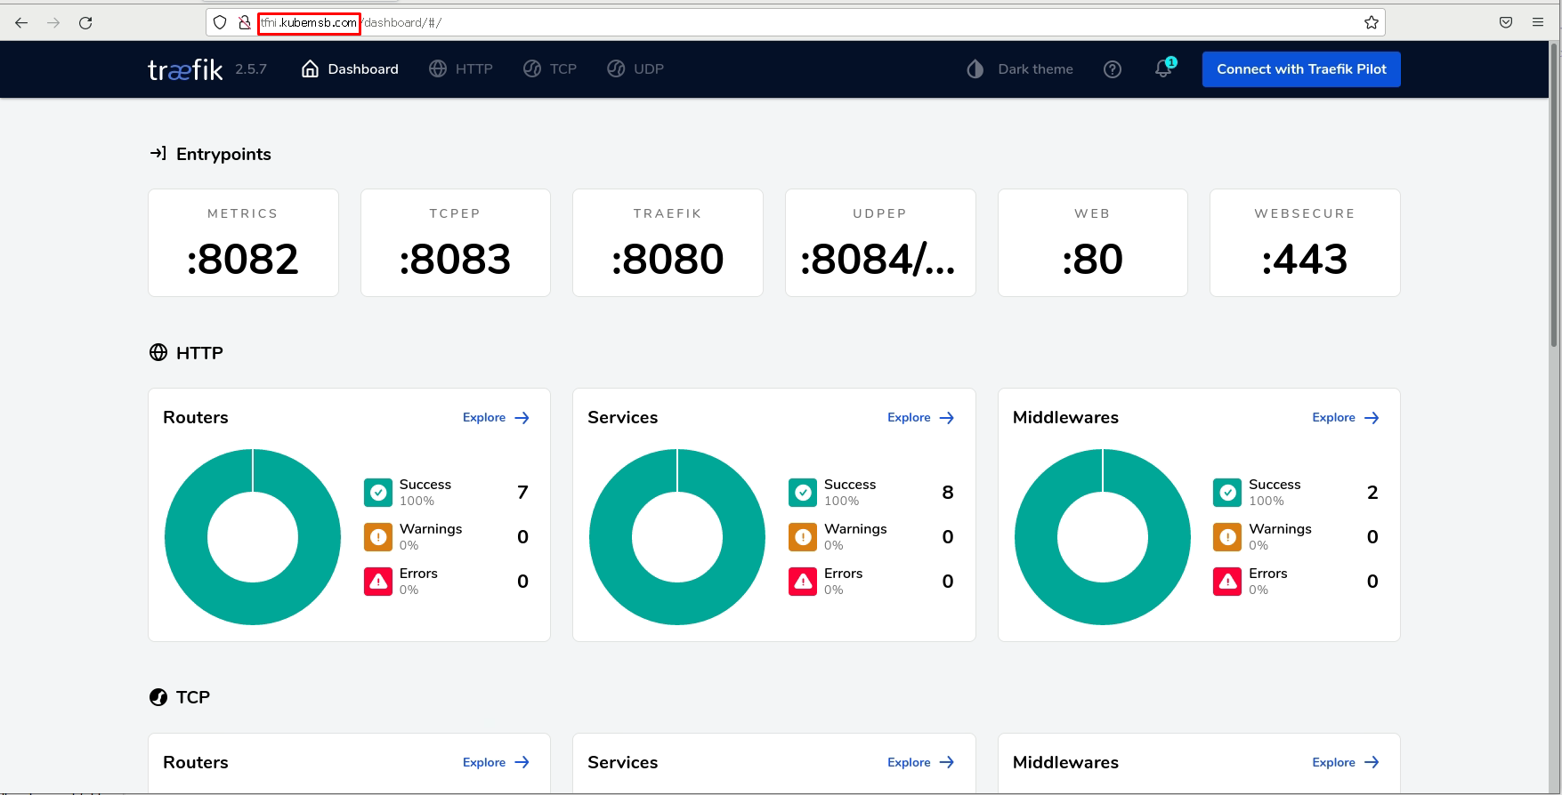This screenshot has width=1562, height=795.
Task: Open the help question mark icon
Action: coord(1112,69)
